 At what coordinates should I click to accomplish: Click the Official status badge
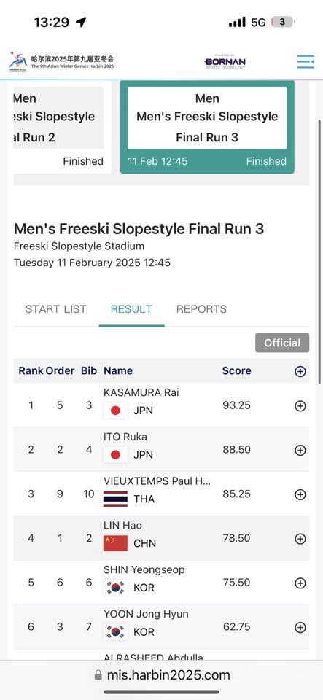[282, 343]
